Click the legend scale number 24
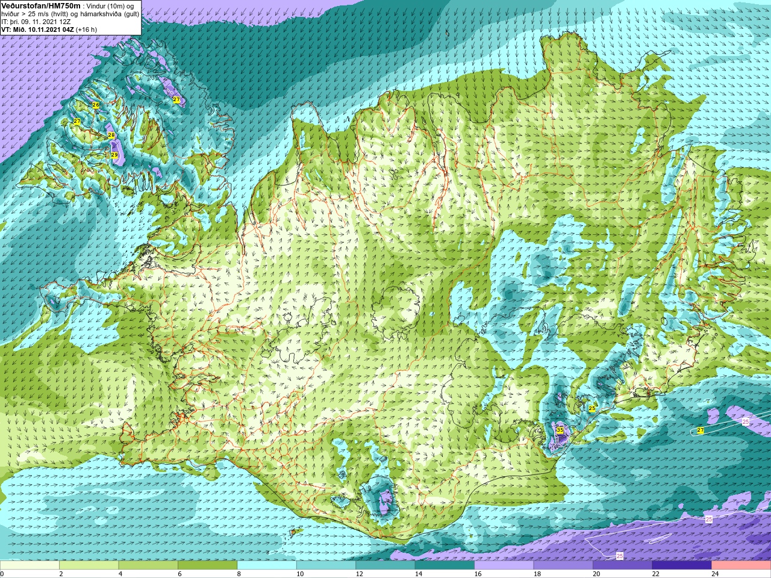This screenshot has height=578, width=771. point(715,574)
